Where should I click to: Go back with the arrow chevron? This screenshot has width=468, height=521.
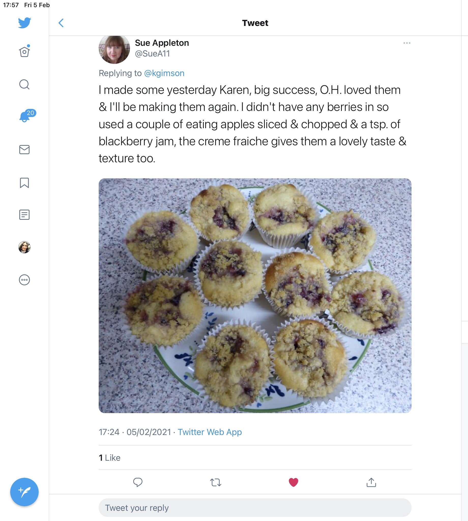point(61,23)
